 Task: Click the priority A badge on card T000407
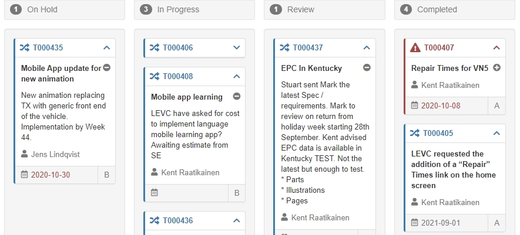[496, 106]
